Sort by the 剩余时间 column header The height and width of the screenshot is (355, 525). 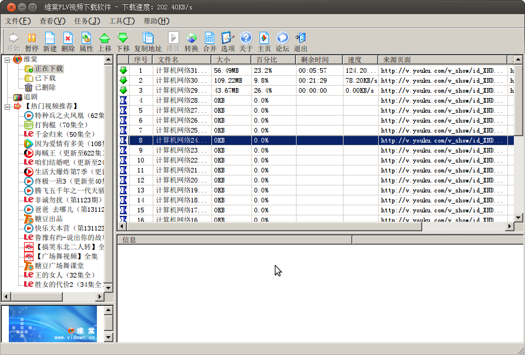click(319, 60)
